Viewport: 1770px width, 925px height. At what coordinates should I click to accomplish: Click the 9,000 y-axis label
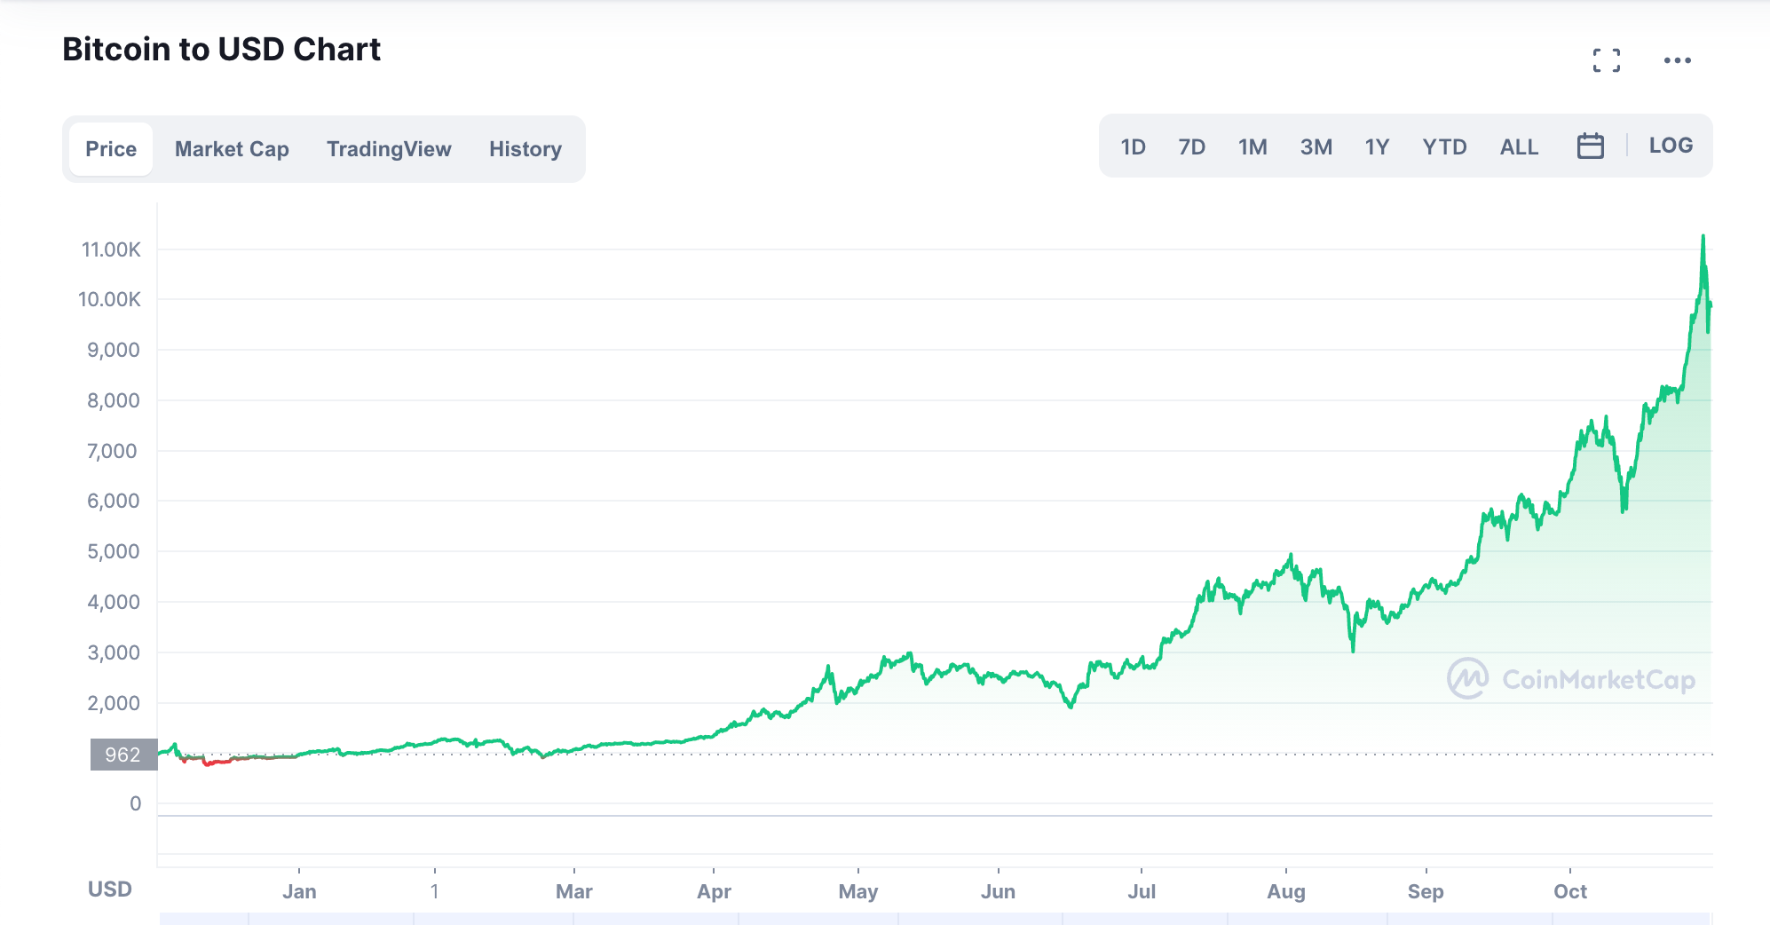pyautogui.click(x=113, y=350)
